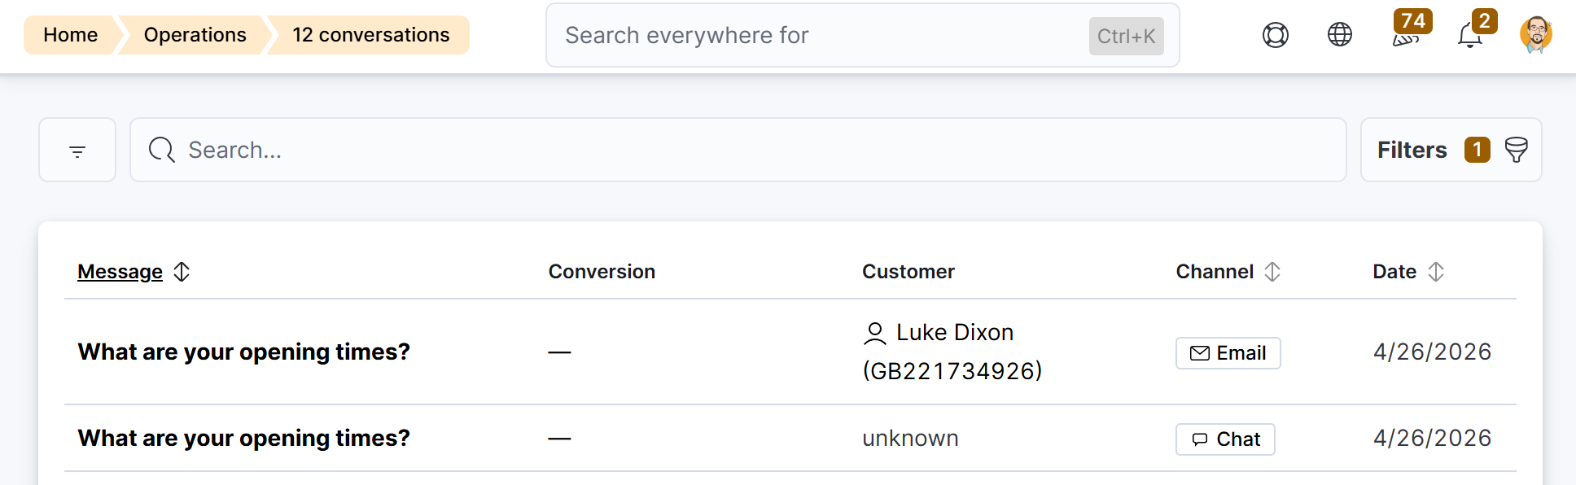This screenshot has width=1576, height=485.
Task: Open Operations from the breadcrumb trail
Action: point(195,35)
